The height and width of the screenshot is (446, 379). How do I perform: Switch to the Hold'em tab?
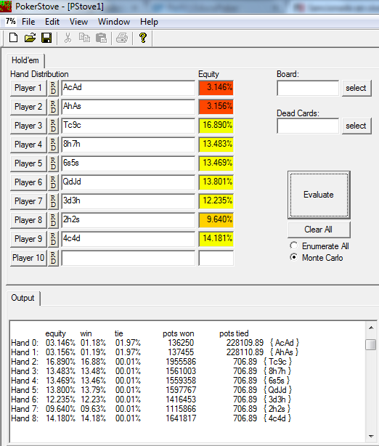click(x=25, y=60)
